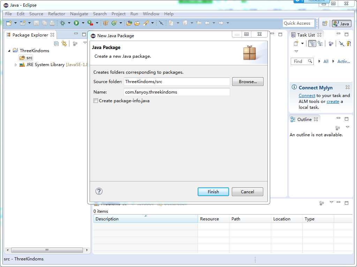Open the Help menu

point(169,14)
